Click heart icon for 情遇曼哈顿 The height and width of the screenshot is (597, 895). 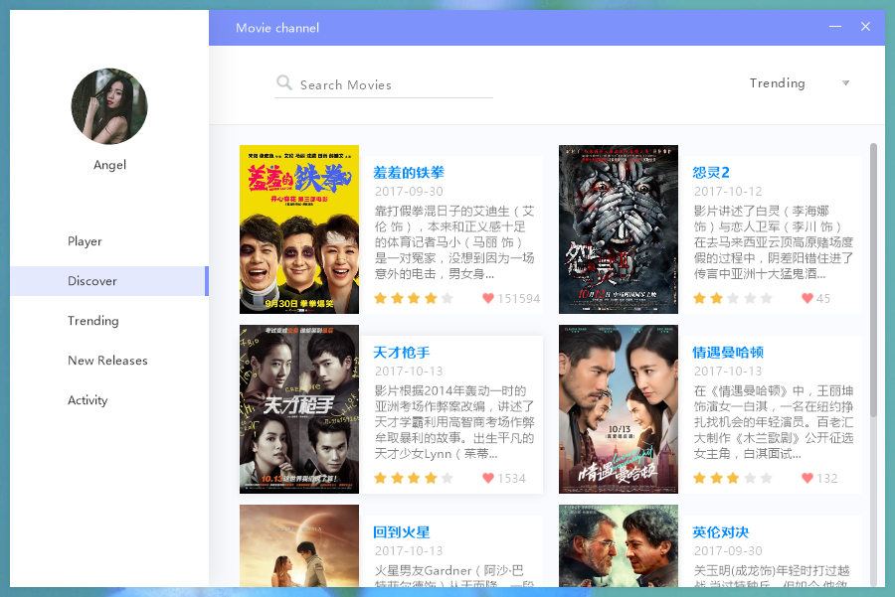pyautogui.click(x=807, y=478)
